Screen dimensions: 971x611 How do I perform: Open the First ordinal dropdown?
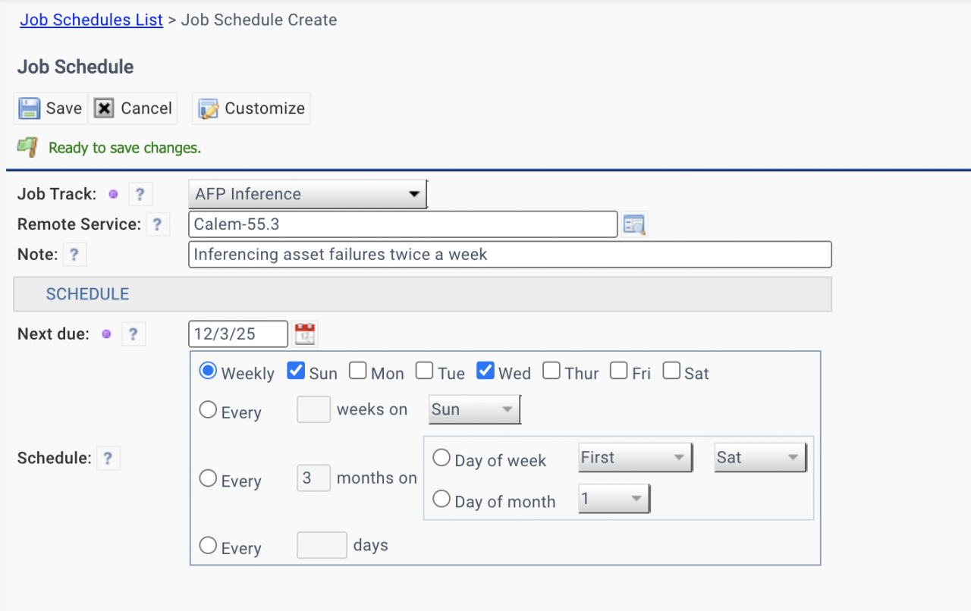click(x=635, y=458)
